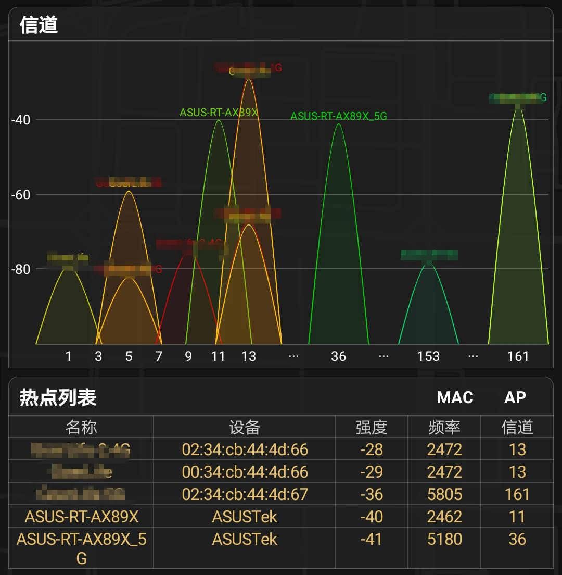Select the 设备 column header
Image resolution: width=562 pixels, height=575 pixels.
[245, 427]
